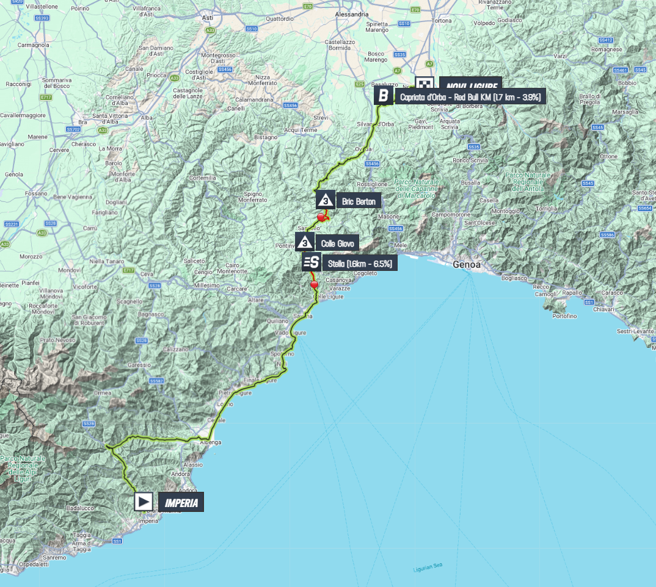Click the Parco Naturale Regionale dell'Antola label

pos(528,182)
